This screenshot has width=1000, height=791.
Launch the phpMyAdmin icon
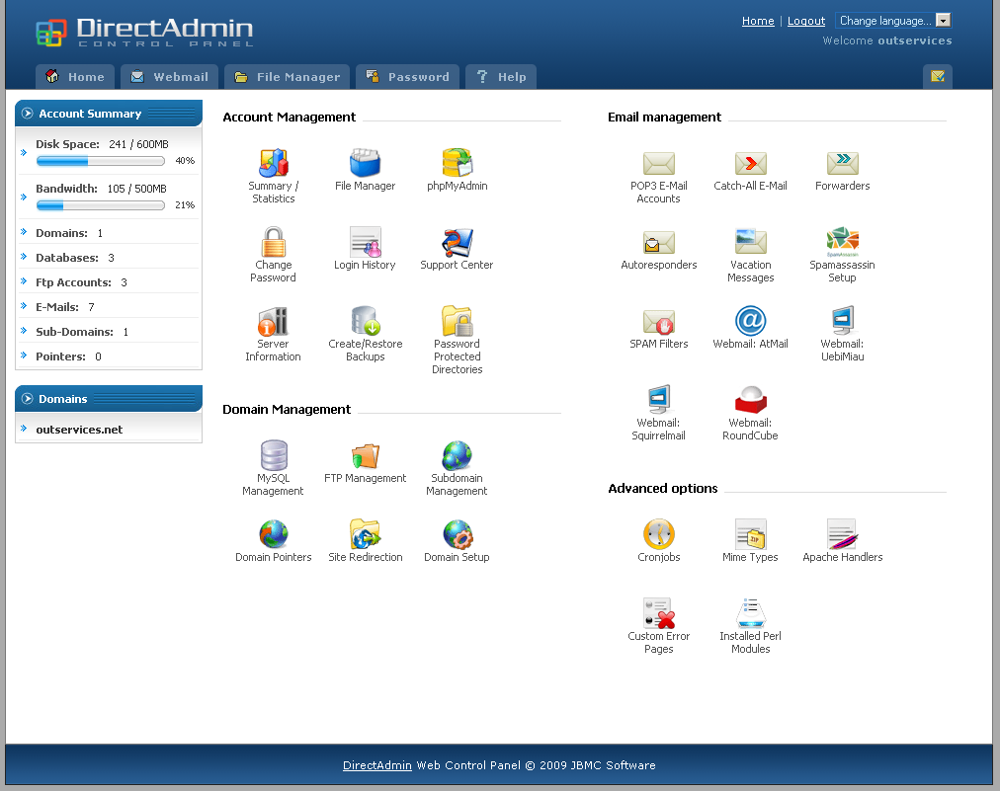pos(458,163)
